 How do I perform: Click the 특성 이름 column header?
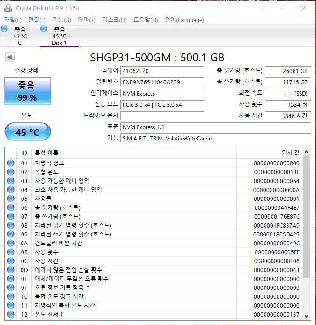tap(134, 153)
